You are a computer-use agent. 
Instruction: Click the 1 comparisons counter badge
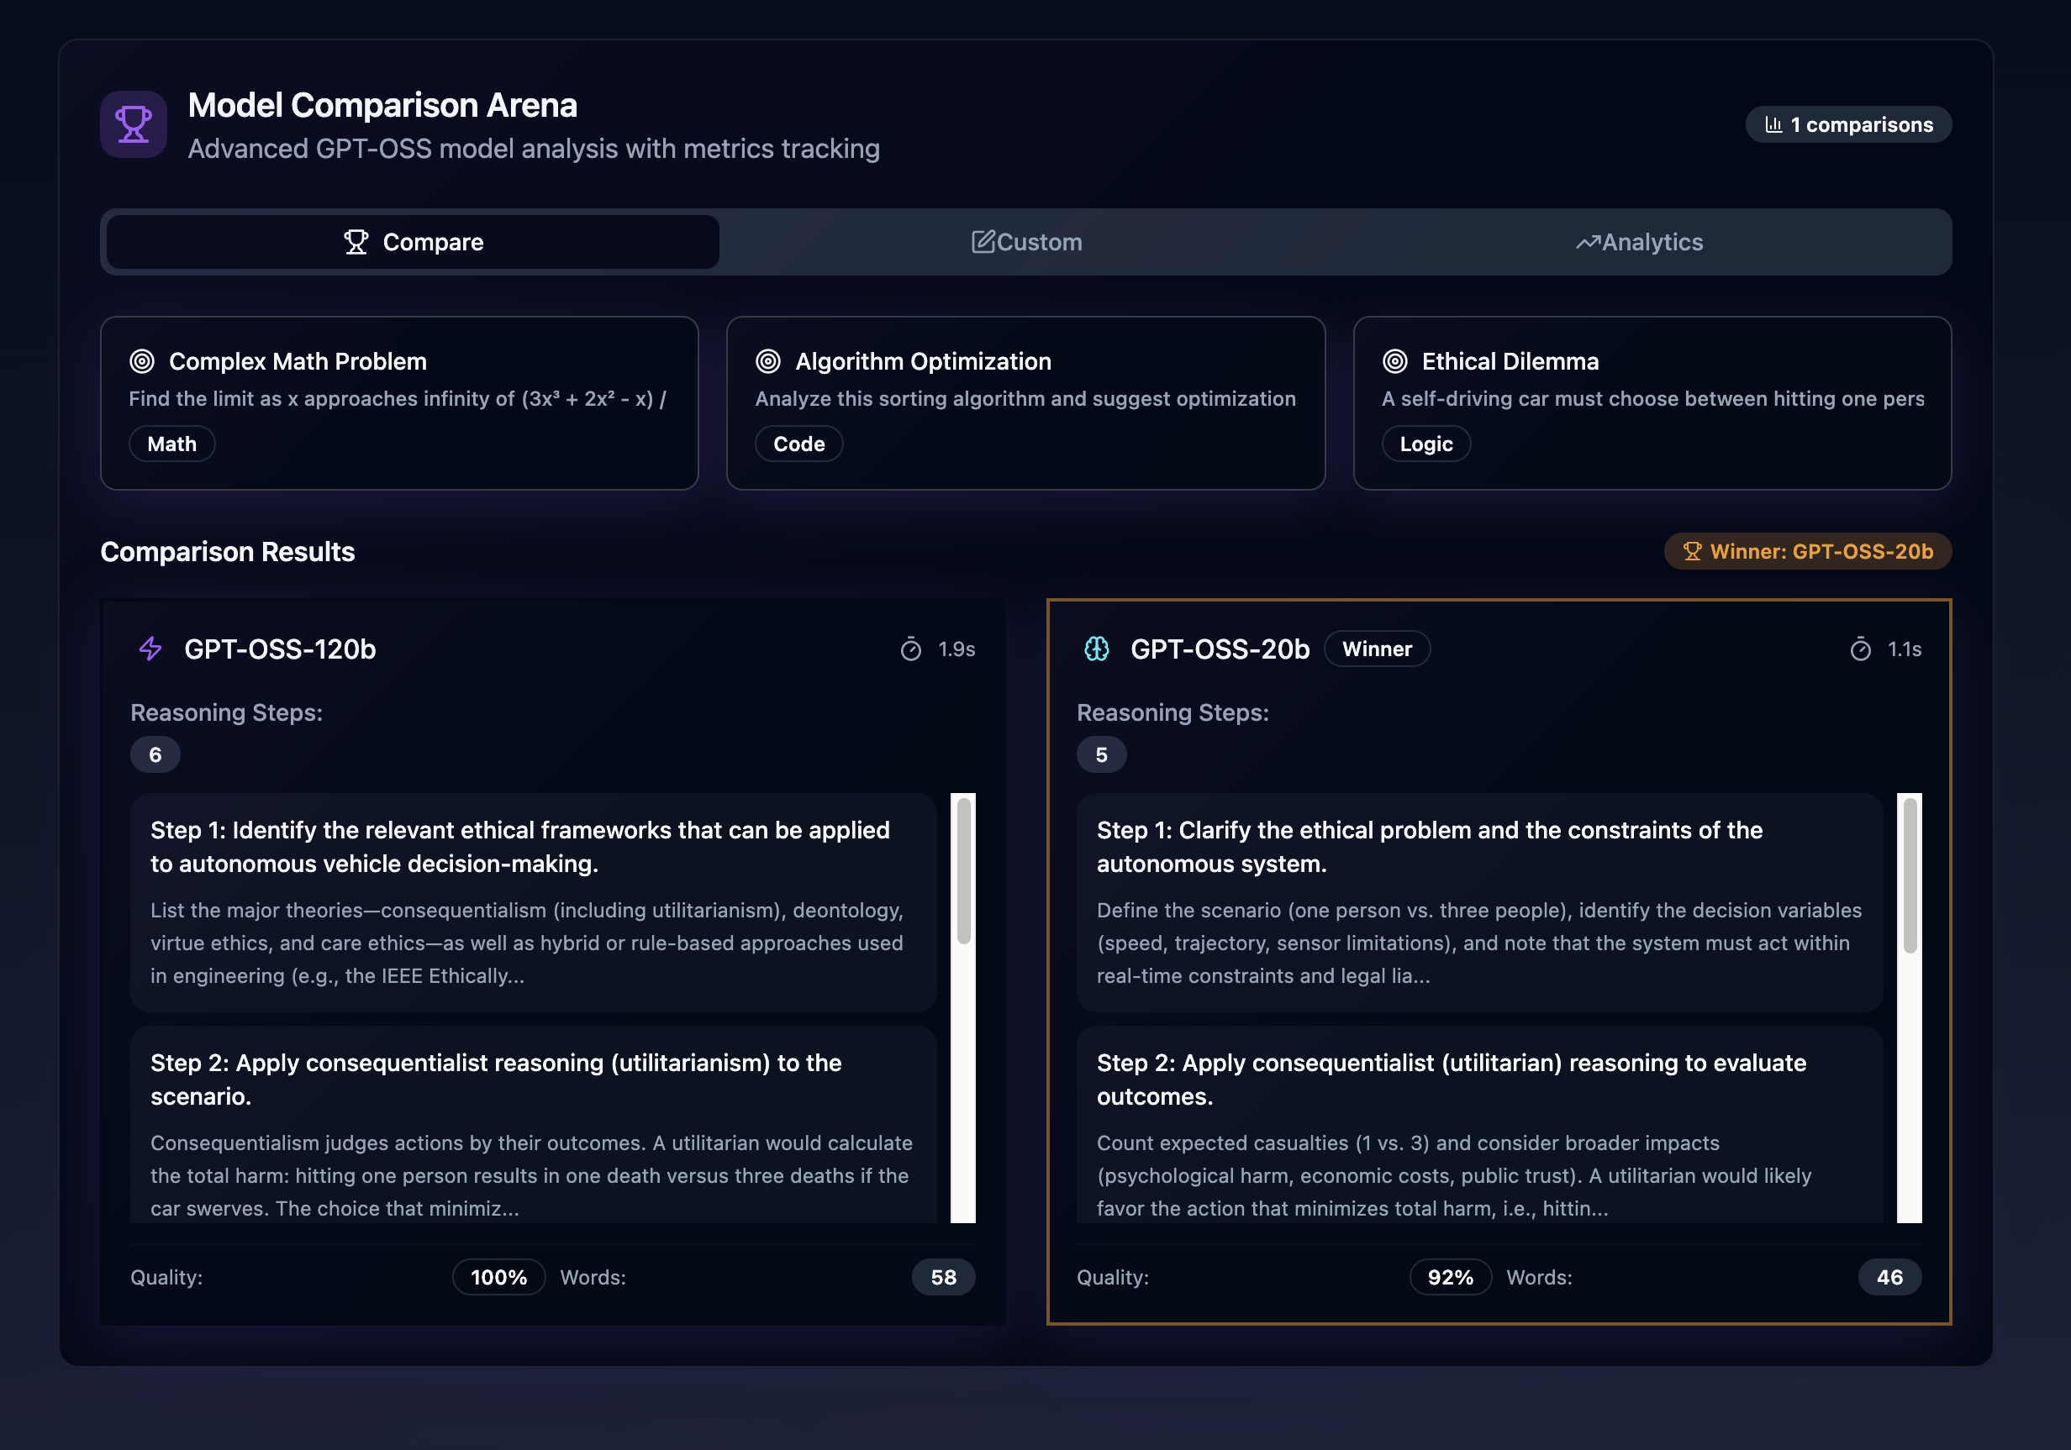click(x=1848, y=124)
